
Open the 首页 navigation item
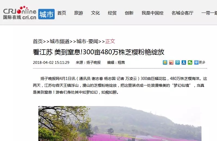(62, 13)
